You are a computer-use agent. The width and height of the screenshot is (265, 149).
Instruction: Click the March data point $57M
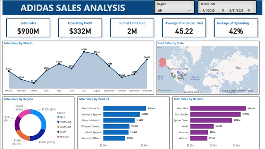[x=34, y=83]
